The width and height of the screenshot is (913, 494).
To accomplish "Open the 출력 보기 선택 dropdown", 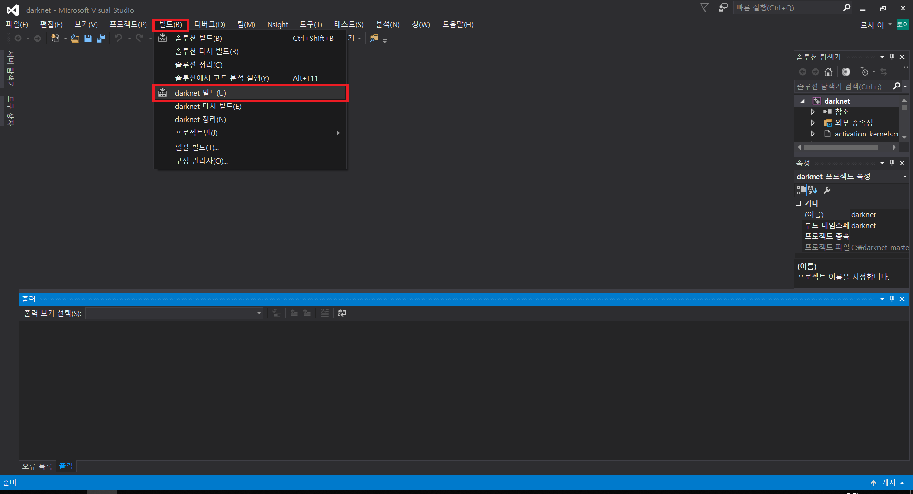I will 259,313.
